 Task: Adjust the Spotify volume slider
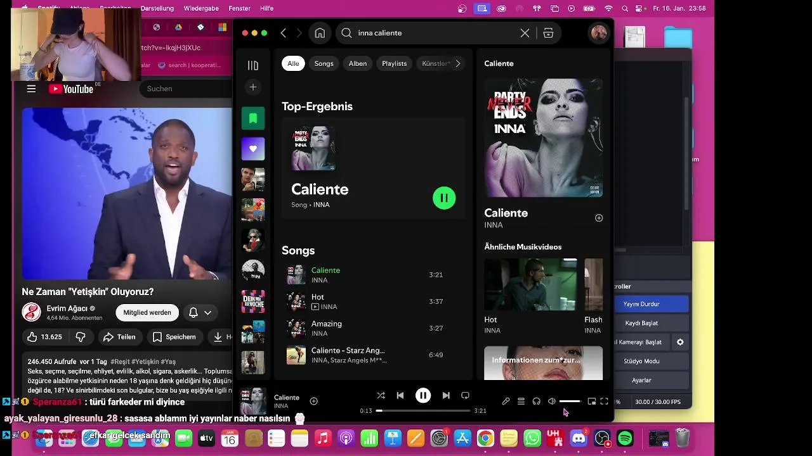(x=570, y=401)
